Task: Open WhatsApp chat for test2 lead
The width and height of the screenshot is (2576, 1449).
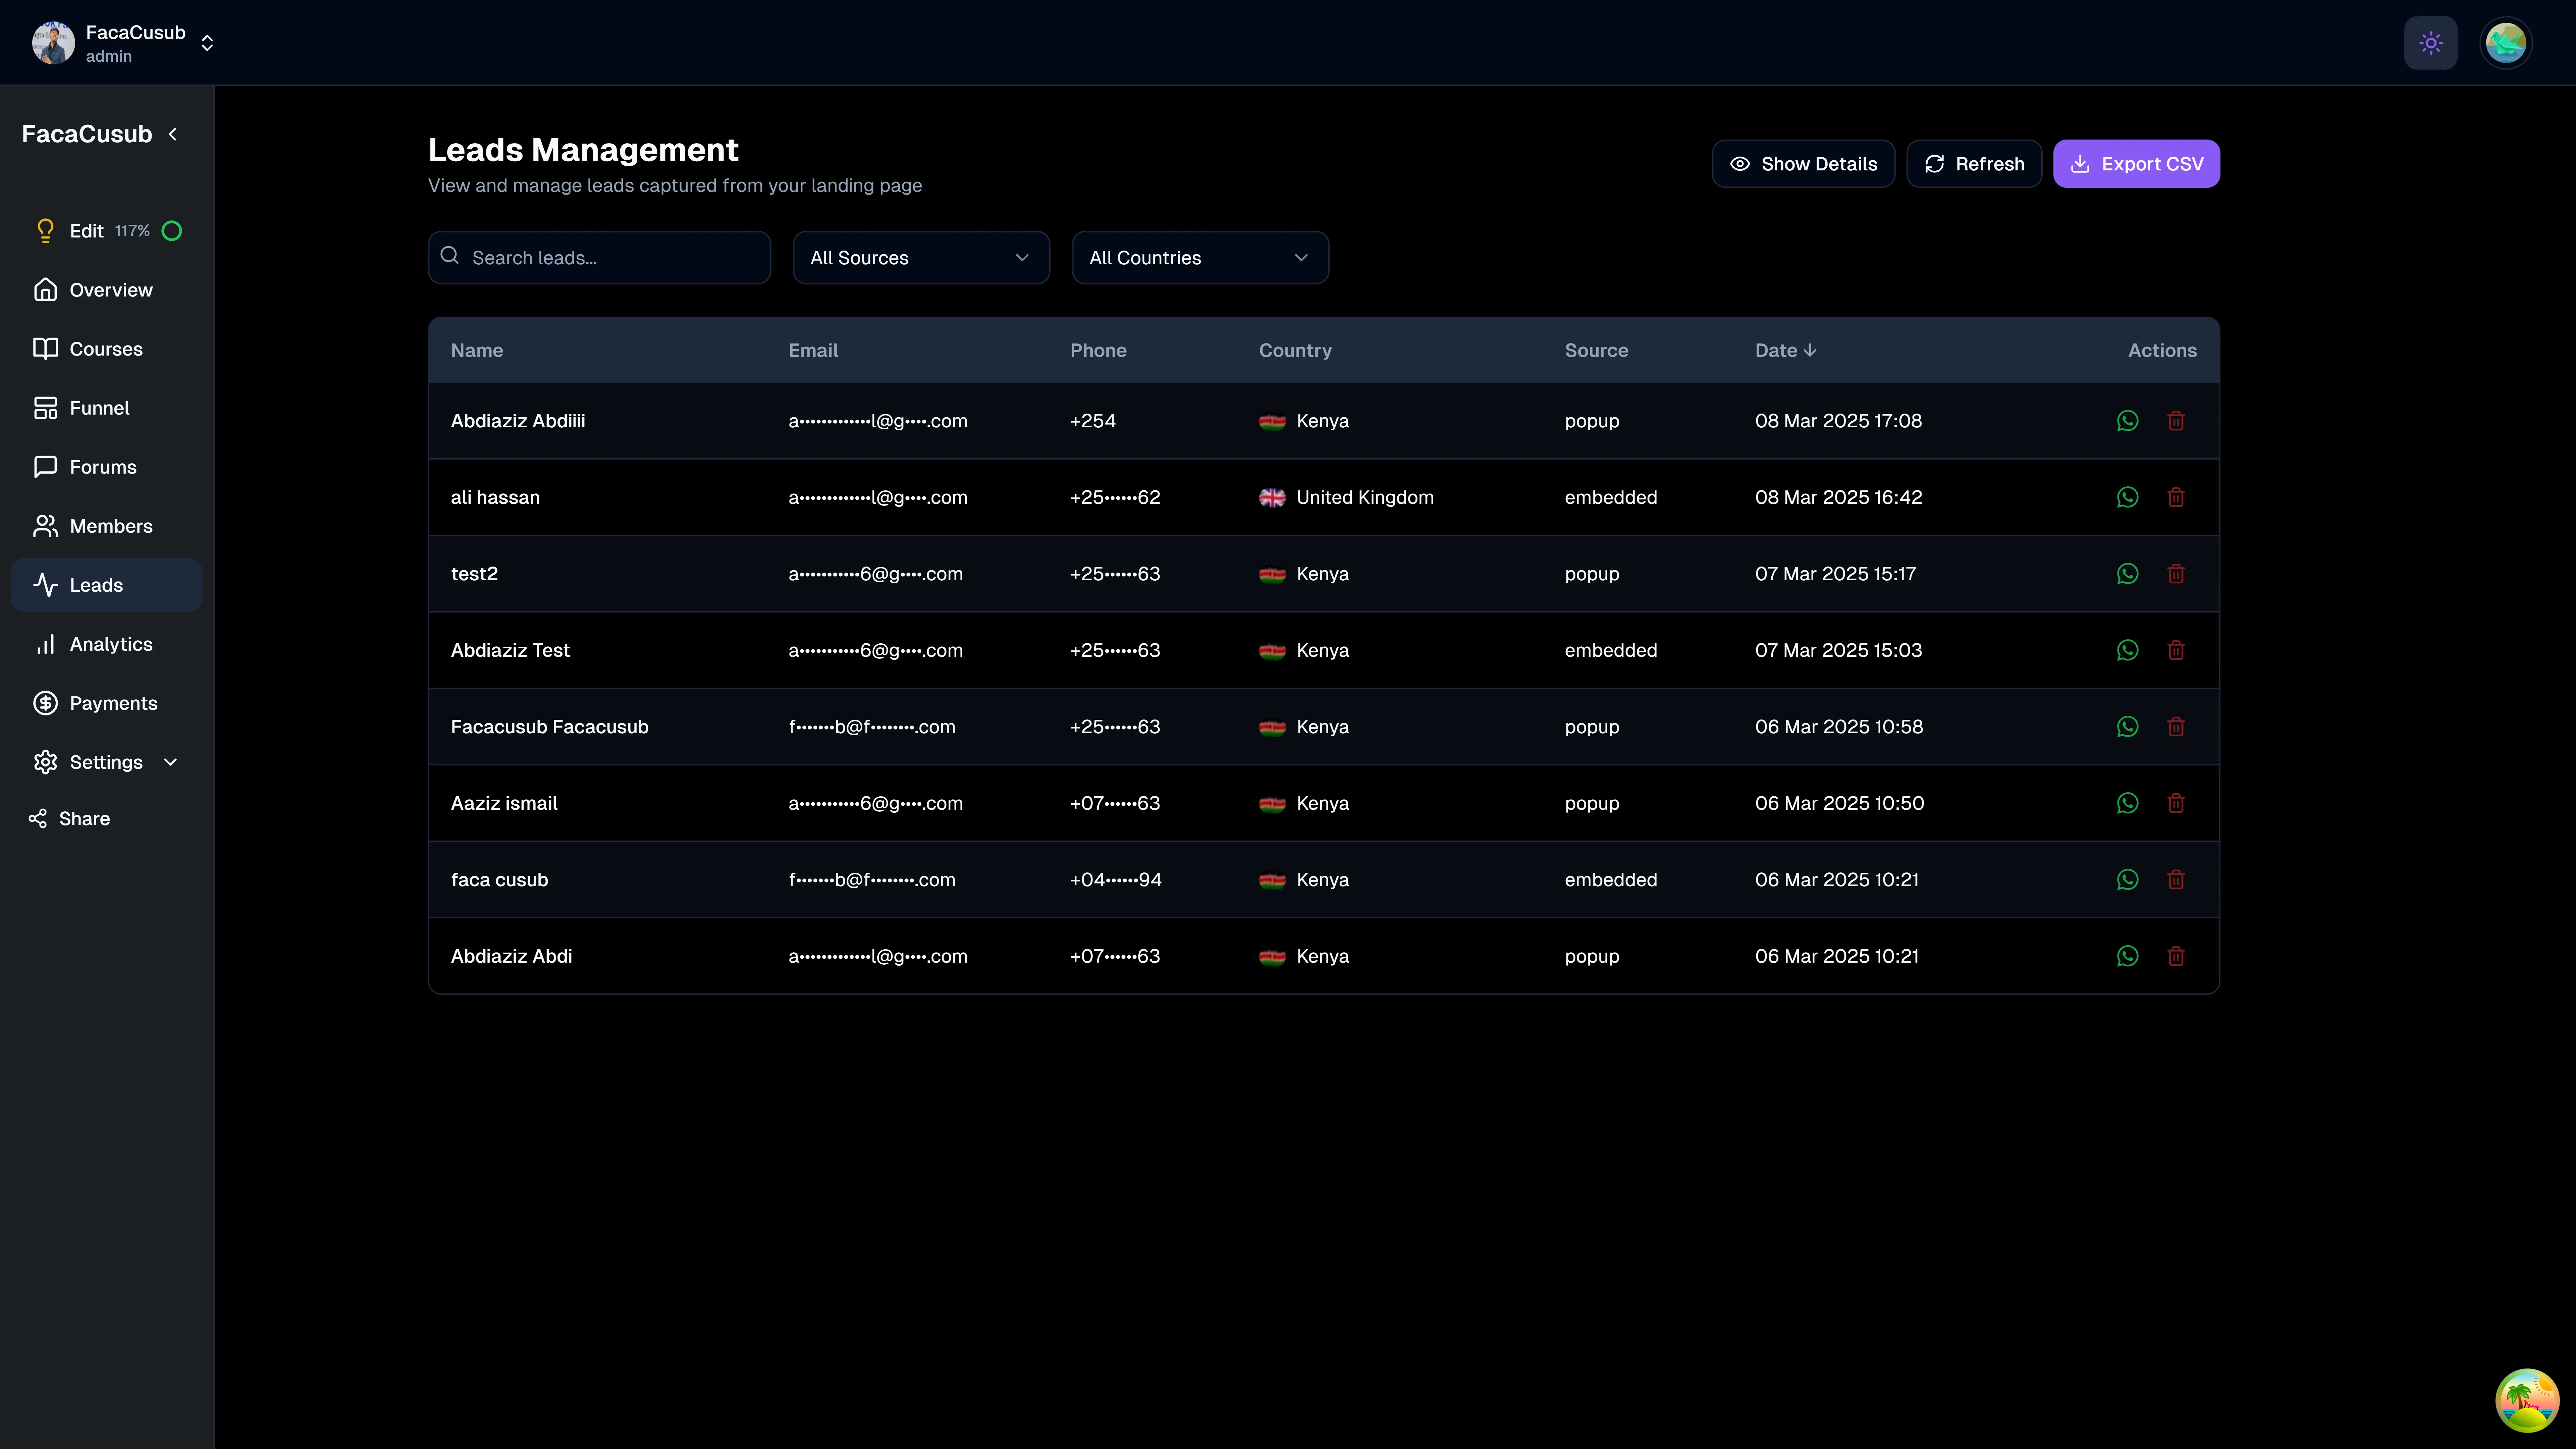Action: point(2127,574)
